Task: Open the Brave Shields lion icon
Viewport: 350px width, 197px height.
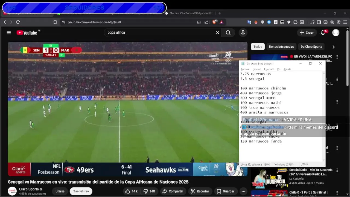Action: point(215,22)
